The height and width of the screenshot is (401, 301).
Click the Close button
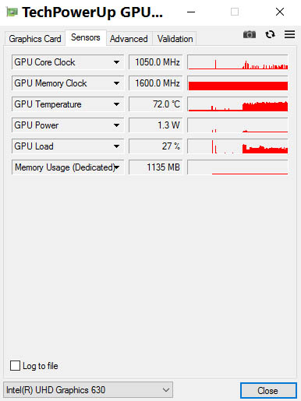pyautogui.click(x=268, y=390)
